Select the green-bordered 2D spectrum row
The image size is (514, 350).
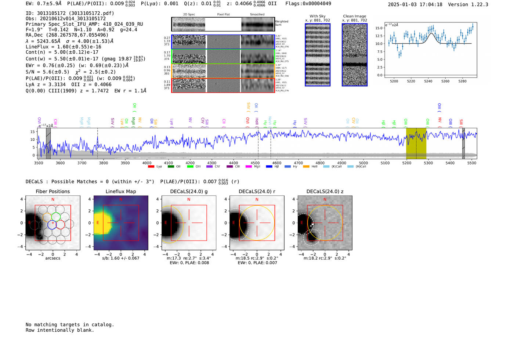(223, 57)
